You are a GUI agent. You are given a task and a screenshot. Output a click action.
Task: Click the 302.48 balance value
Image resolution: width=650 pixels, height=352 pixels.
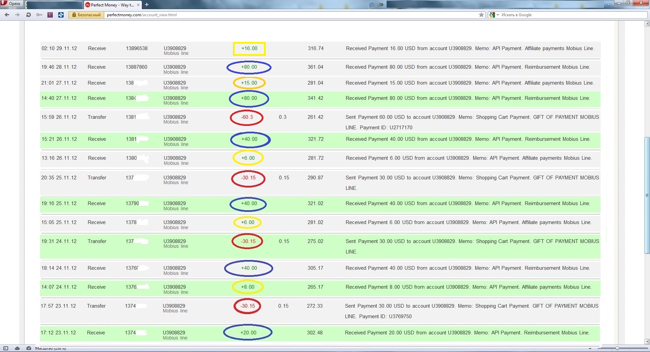pyautogui.click(x=315, y=333)
